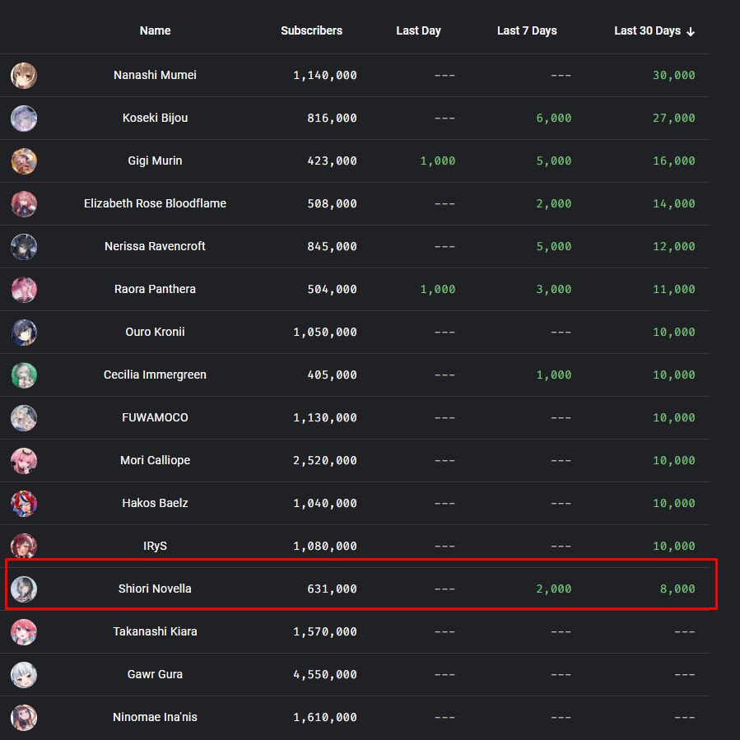Sort table by Last 30 Days header
This screenshot has height=740, width=740.
point(647,31)
